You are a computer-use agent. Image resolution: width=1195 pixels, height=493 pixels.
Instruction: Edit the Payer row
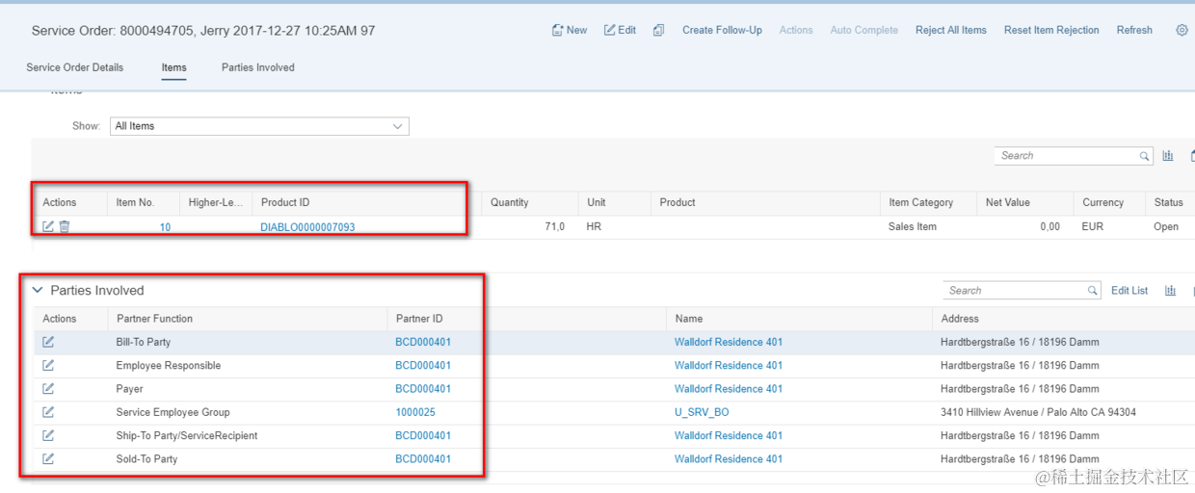(48, 389)
